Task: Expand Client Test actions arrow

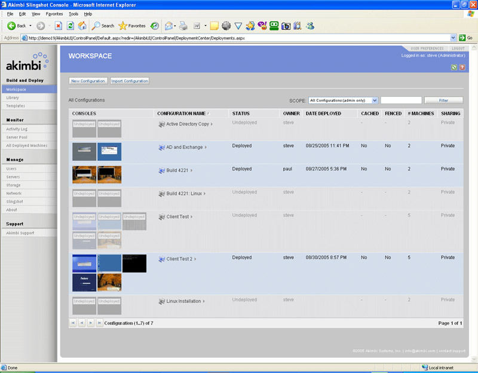Action: coord(191,217)
